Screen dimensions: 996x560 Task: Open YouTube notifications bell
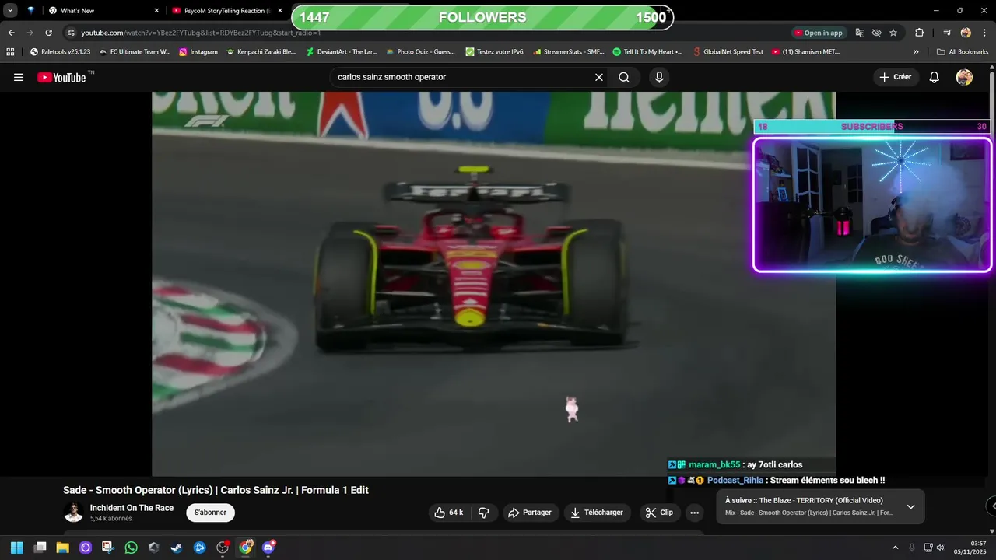pos(935,77)
